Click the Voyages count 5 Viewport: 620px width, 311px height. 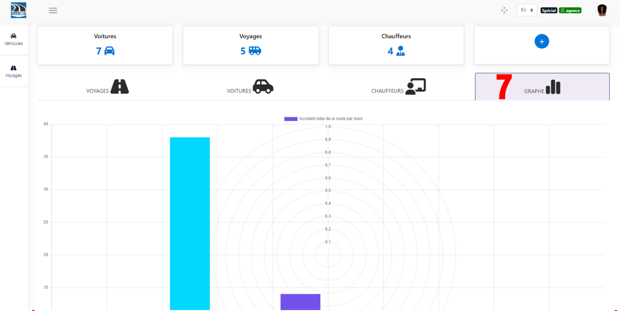click(x=243, y=51)
